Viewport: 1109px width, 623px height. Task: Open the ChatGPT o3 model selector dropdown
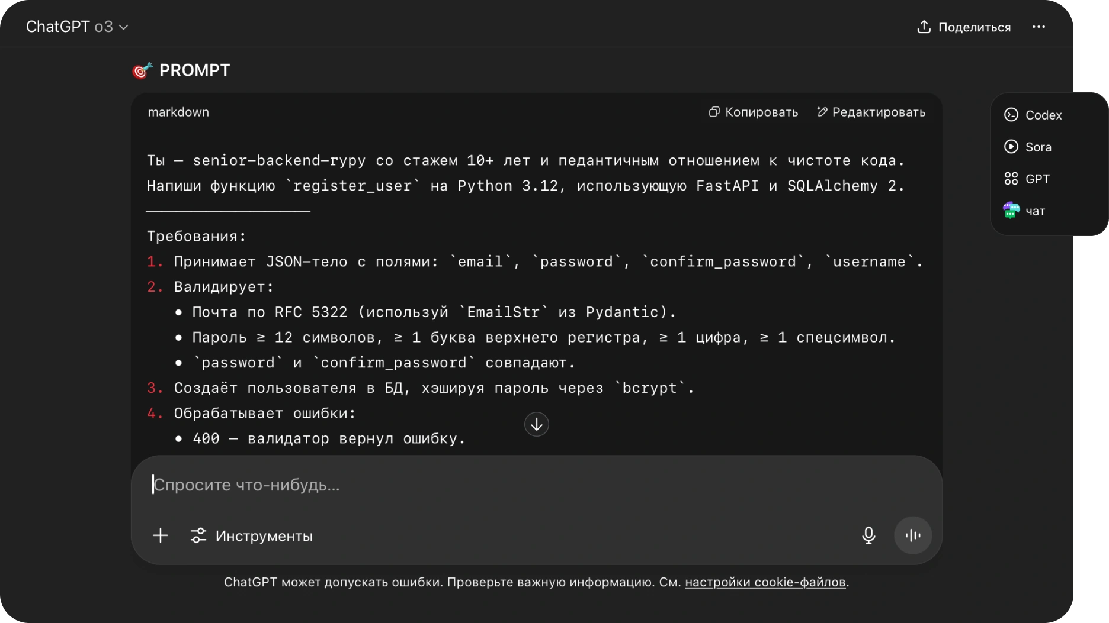click(77, 27)
